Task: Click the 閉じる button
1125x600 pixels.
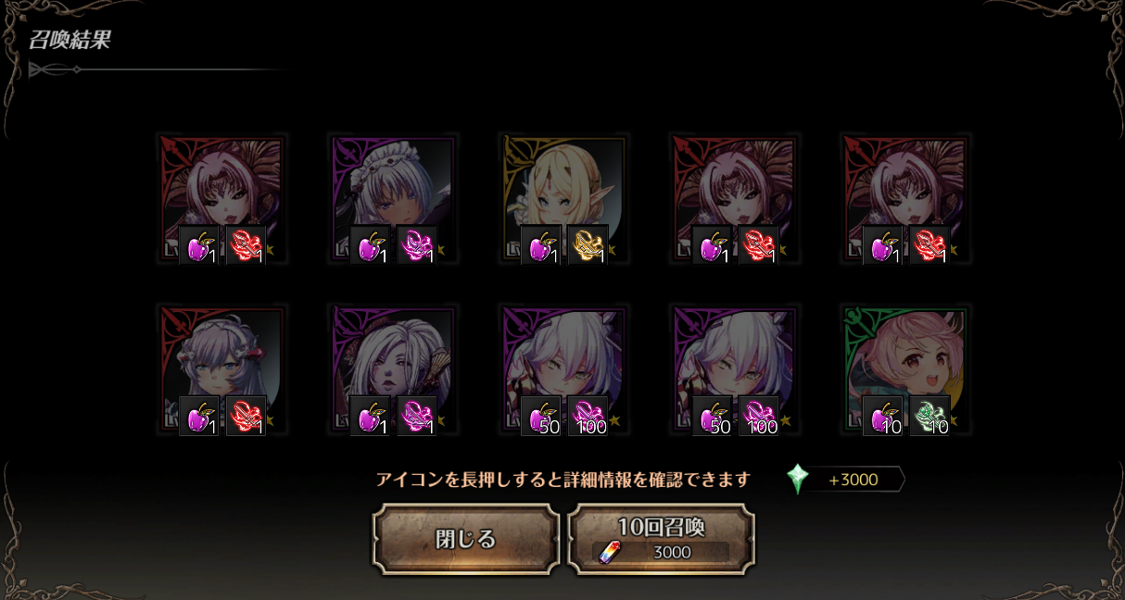Action: (x=466, y=539)
